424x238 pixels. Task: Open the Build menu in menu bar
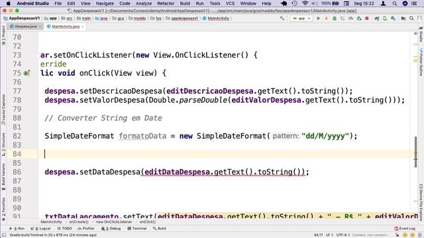185,3
